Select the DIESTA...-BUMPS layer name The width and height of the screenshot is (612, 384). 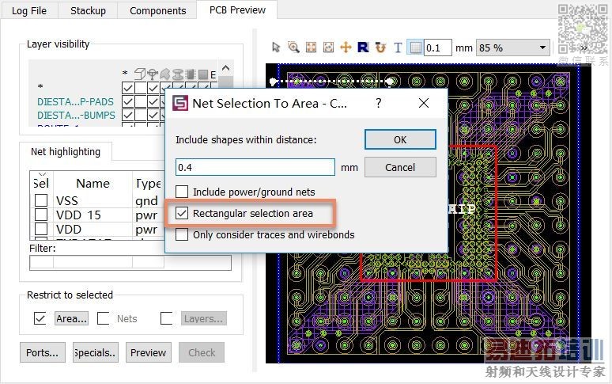click(76, 116)
